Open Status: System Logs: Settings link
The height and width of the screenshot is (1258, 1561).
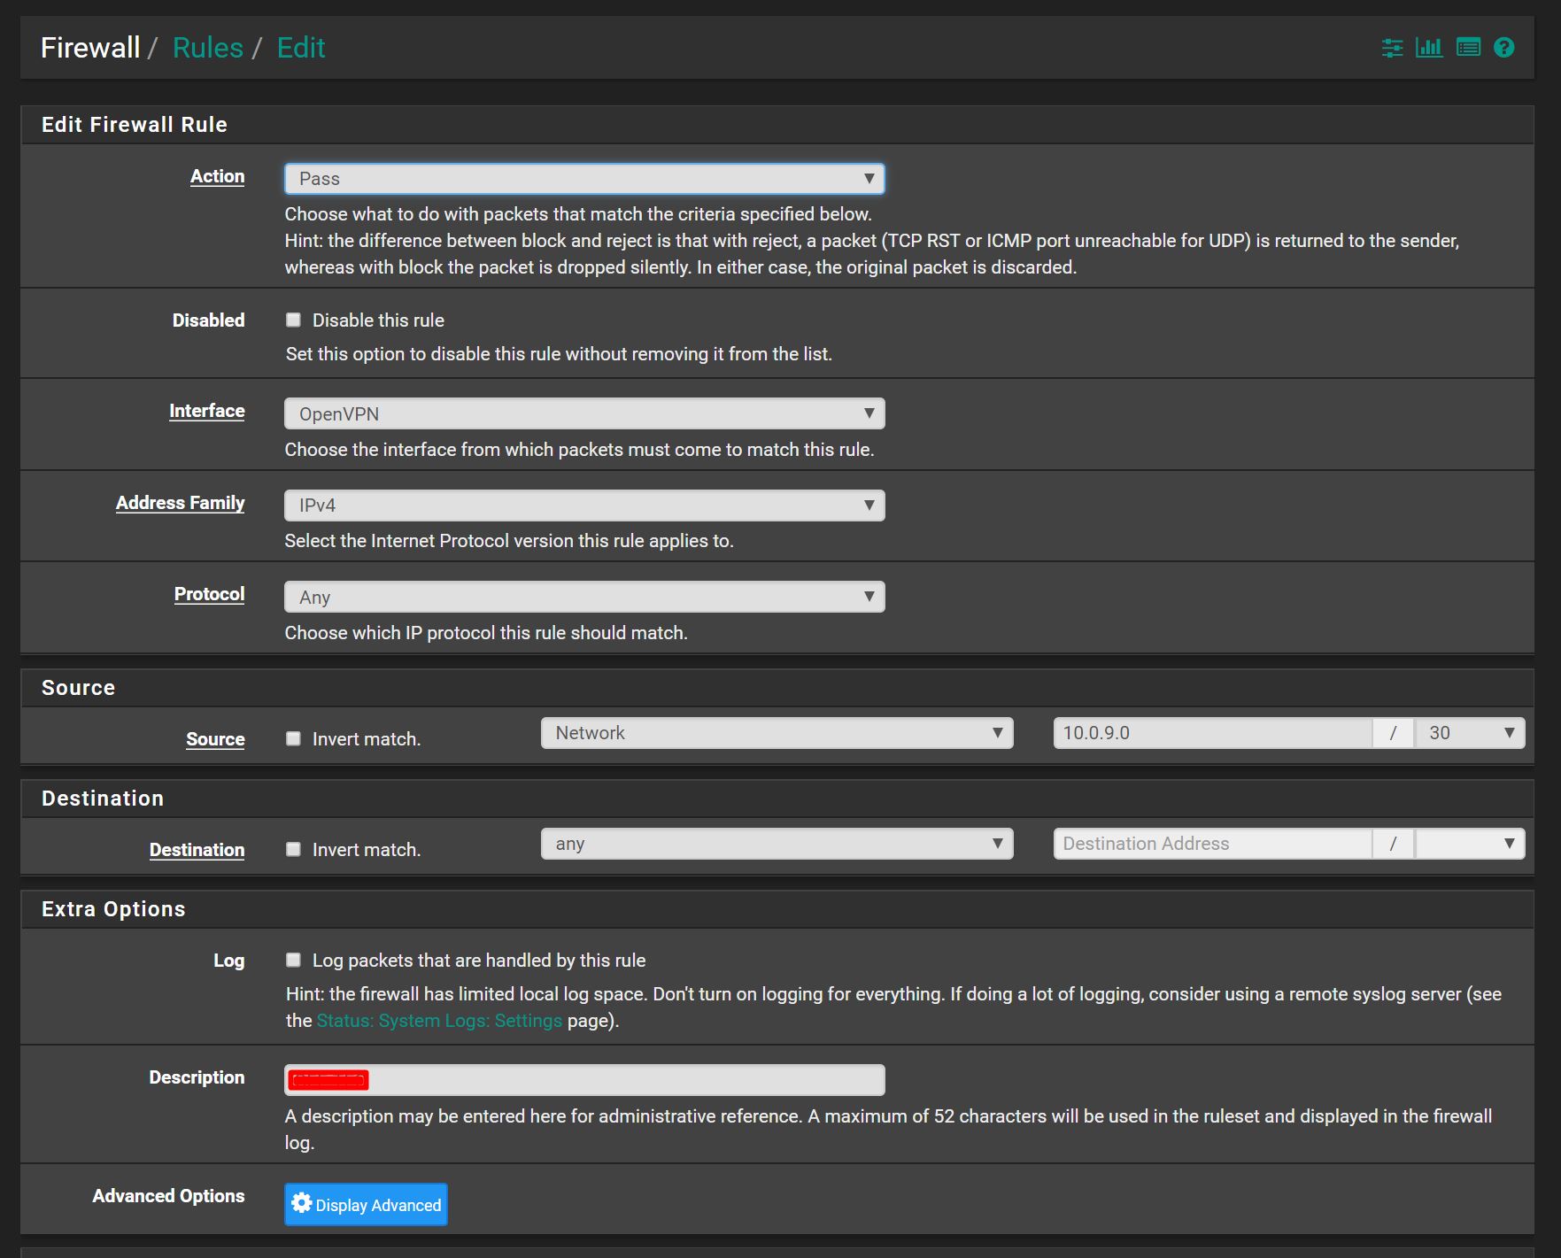[x=439, y=1021]
